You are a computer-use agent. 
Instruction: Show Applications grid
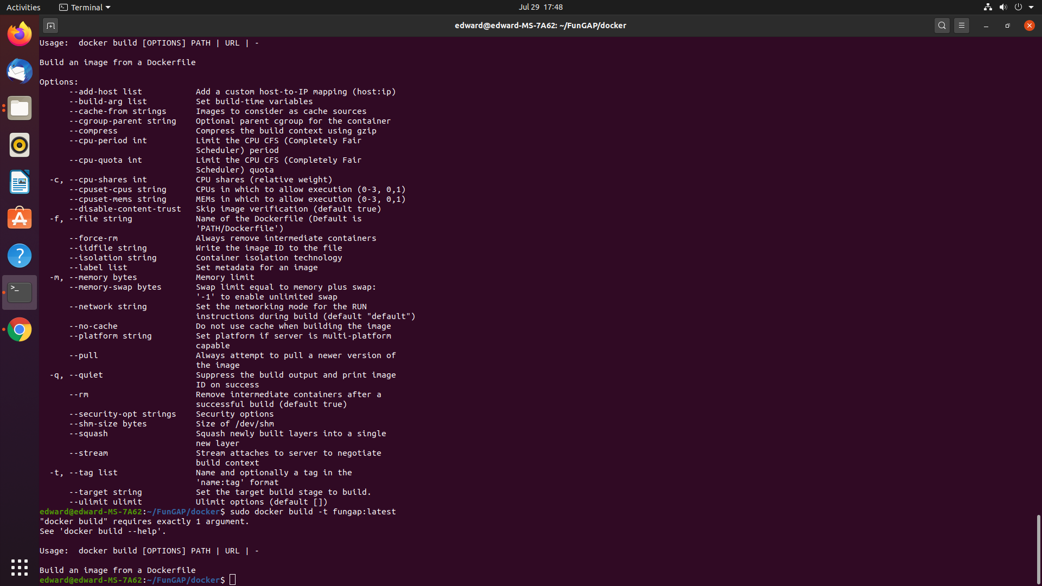point(20,568)
